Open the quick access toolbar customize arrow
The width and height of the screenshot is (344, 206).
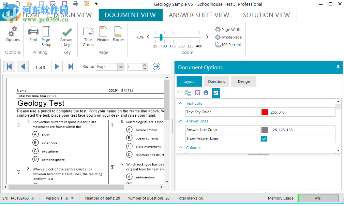click(96, 3)
